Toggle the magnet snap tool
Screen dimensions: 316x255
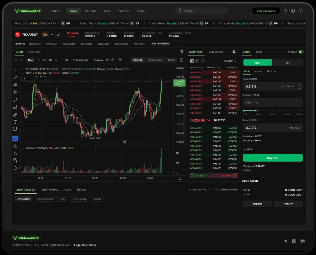15,138
